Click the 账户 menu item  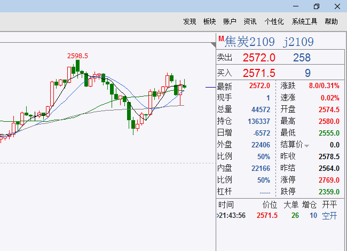(x=230, y=21)
